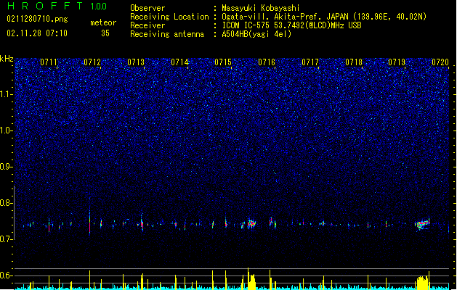Click the 0717 time marker

point(310,62)
